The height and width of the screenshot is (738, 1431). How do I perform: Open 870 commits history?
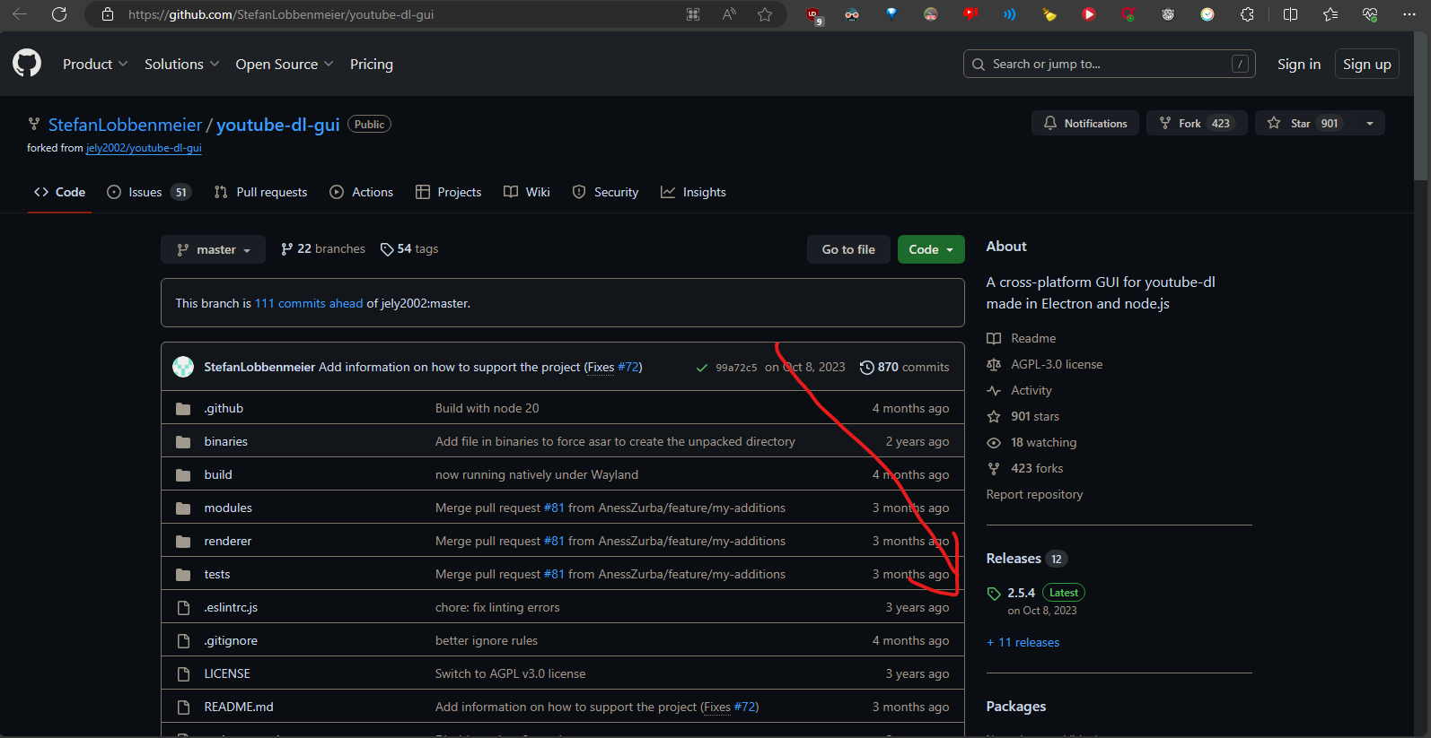pos(905,367)
